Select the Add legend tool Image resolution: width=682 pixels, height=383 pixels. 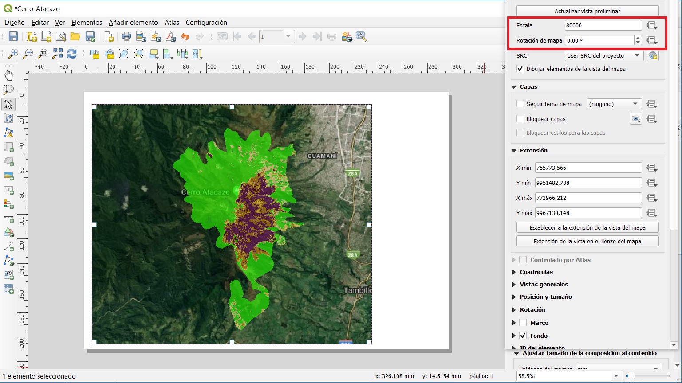(8, 204)
